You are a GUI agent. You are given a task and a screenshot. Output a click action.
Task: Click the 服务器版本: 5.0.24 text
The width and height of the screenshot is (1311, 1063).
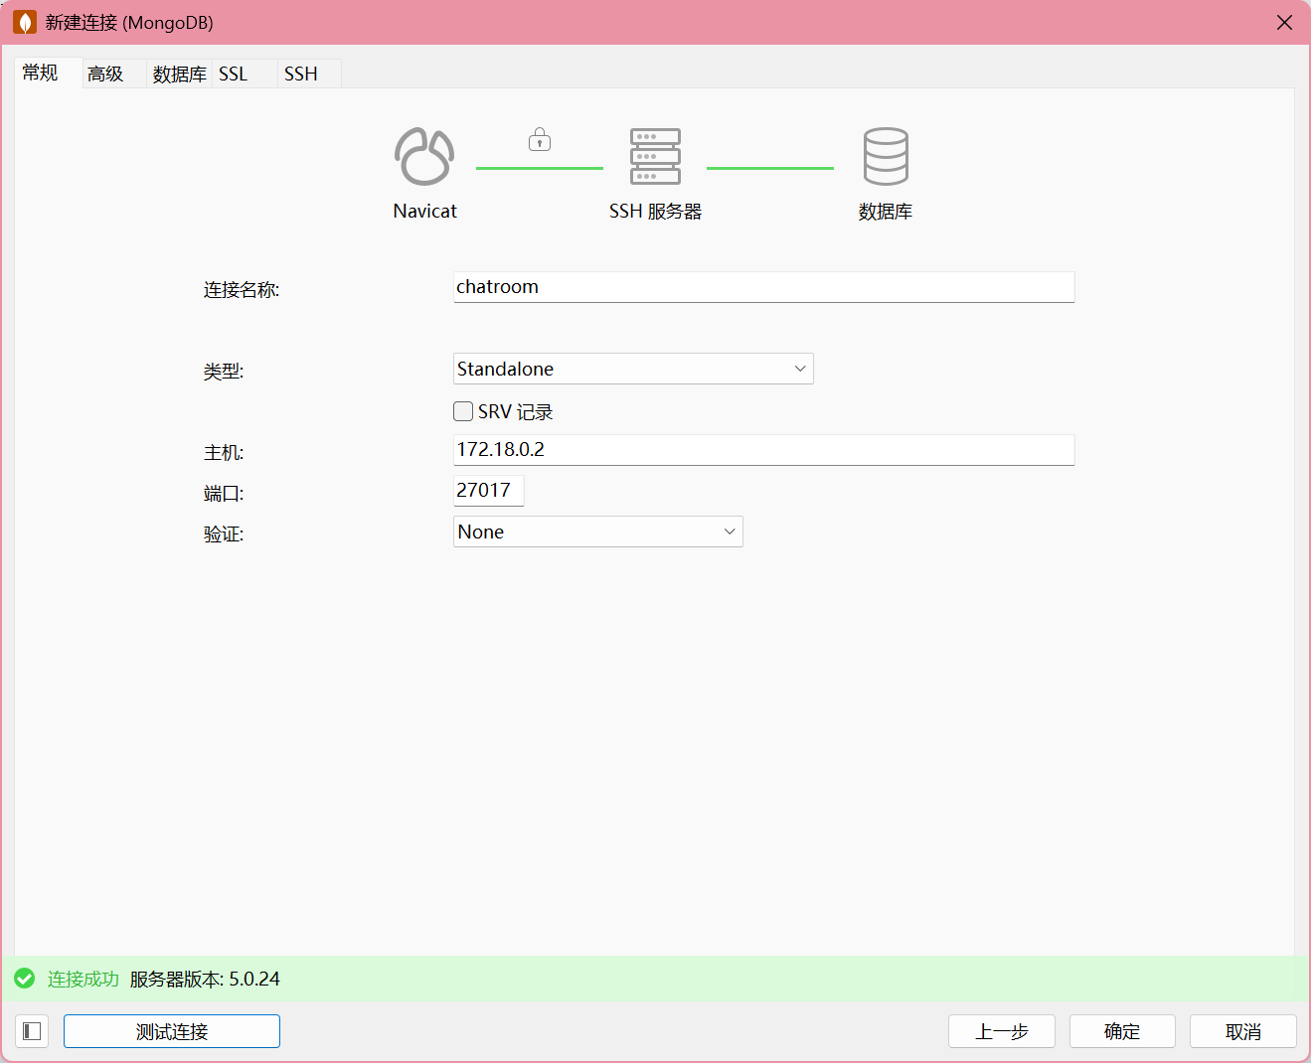coord(205,979)
